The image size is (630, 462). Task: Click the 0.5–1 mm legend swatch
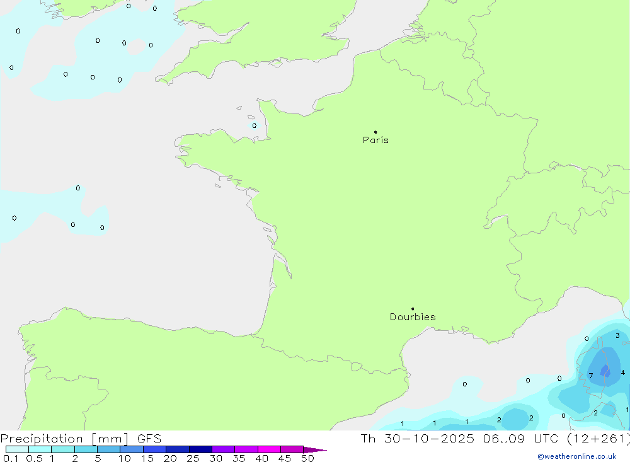pyautogui.click(x=40, y=449)
